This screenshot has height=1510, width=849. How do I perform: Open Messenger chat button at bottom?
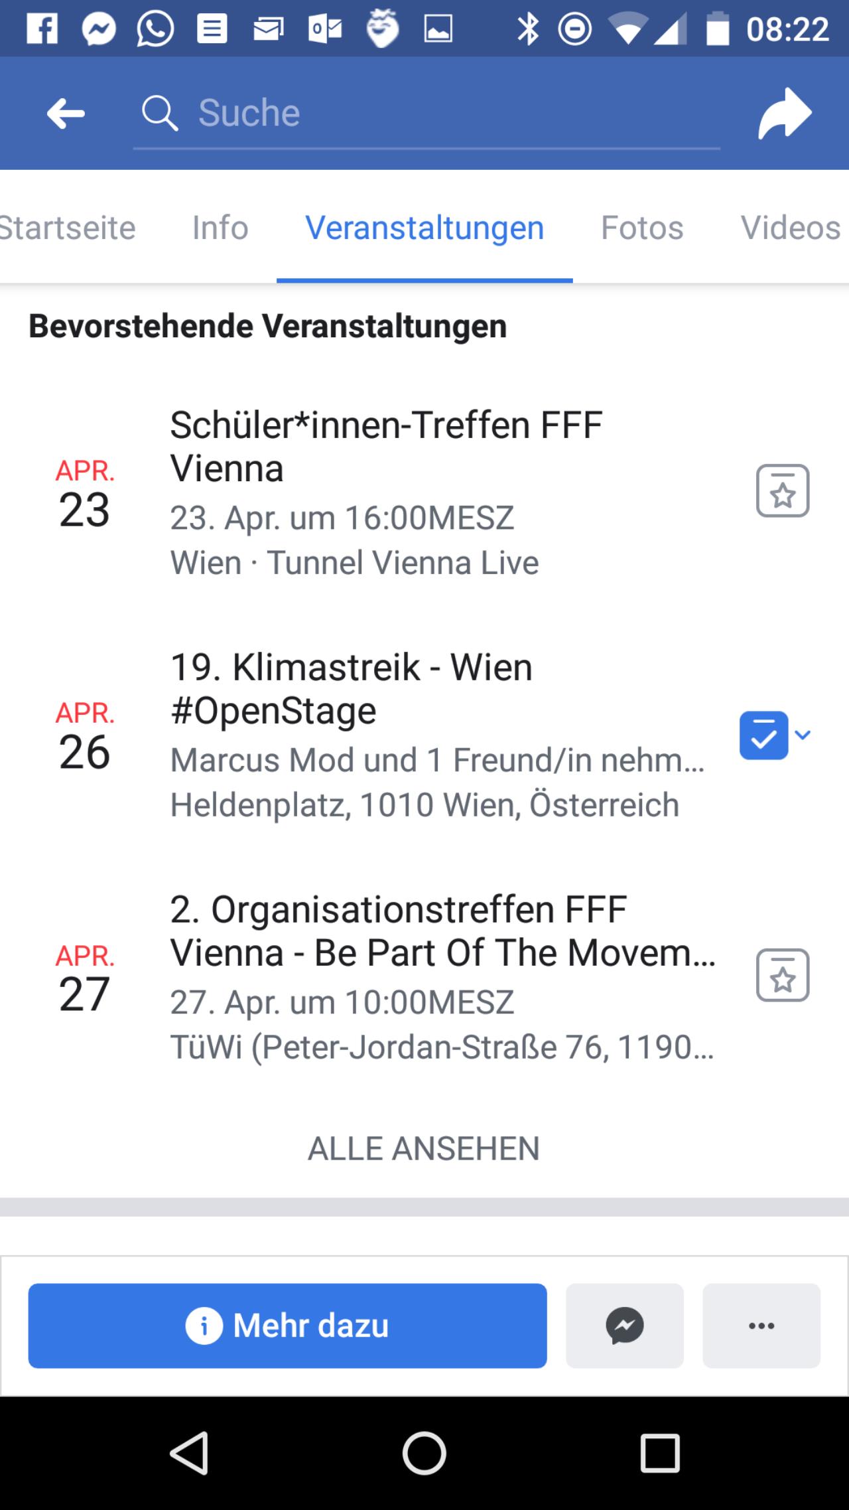624,1325
